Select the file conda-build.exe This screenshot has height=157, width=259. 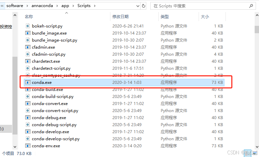click(47, 90)
